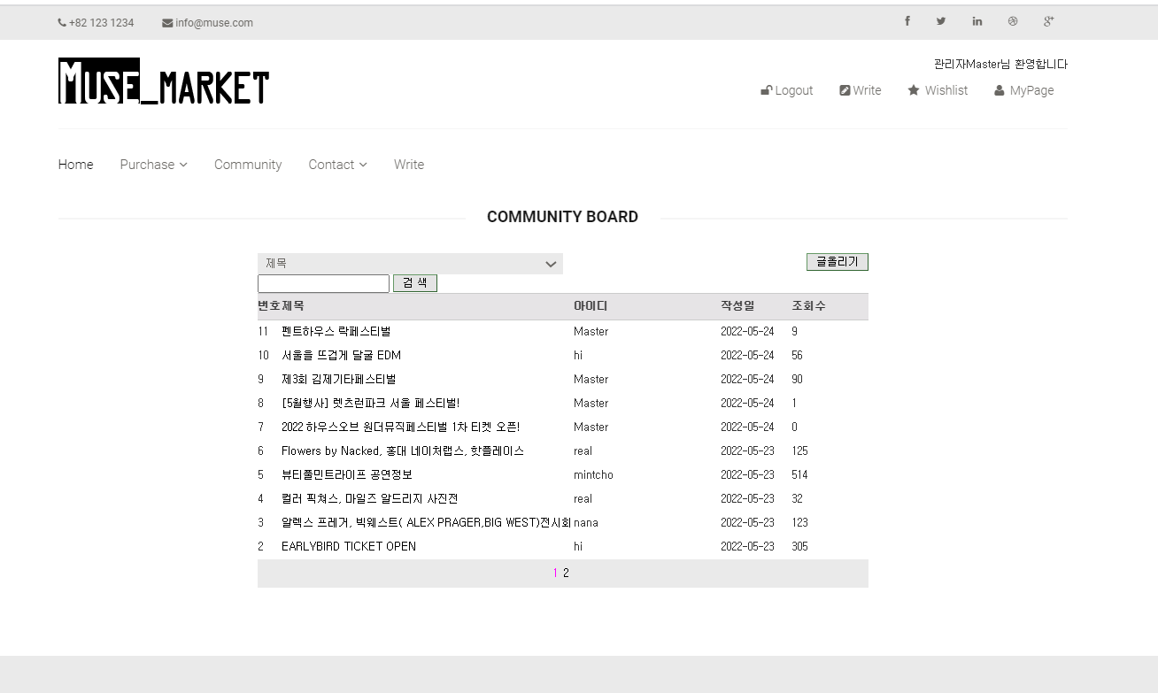1158x693 pixels.
Task: Click the Google+ icon in the top bar
Action: point(1048,20)
